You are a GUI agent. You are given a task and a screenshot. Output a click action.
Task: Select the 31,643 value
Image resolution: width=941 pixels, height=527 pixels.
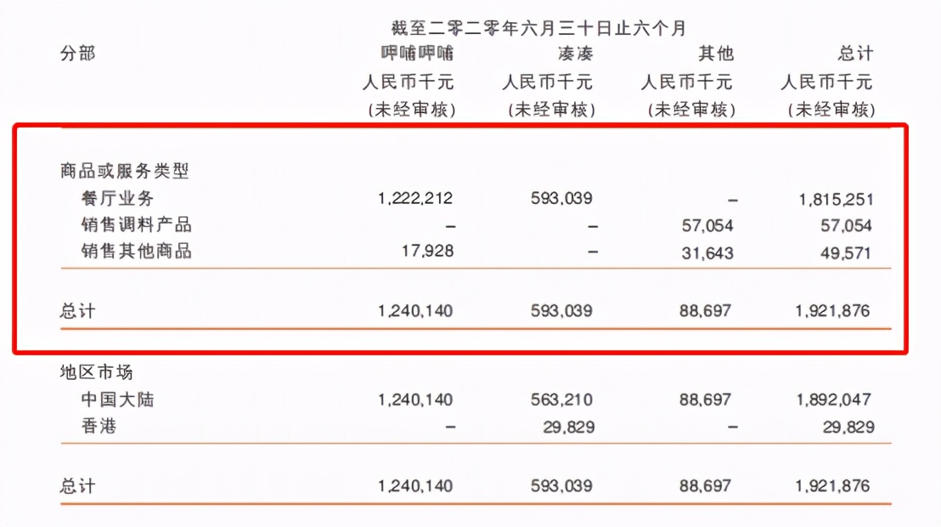(701, 252)
